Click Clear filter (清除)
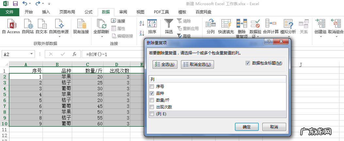The width and height of the screenshot is (344, 141). [x=184, y=21]
